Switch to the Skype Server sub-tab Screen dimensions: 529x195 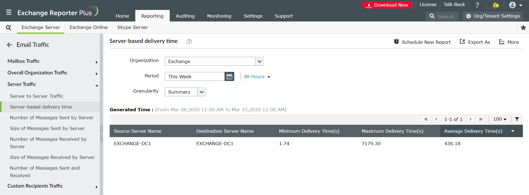coord(132,28)
